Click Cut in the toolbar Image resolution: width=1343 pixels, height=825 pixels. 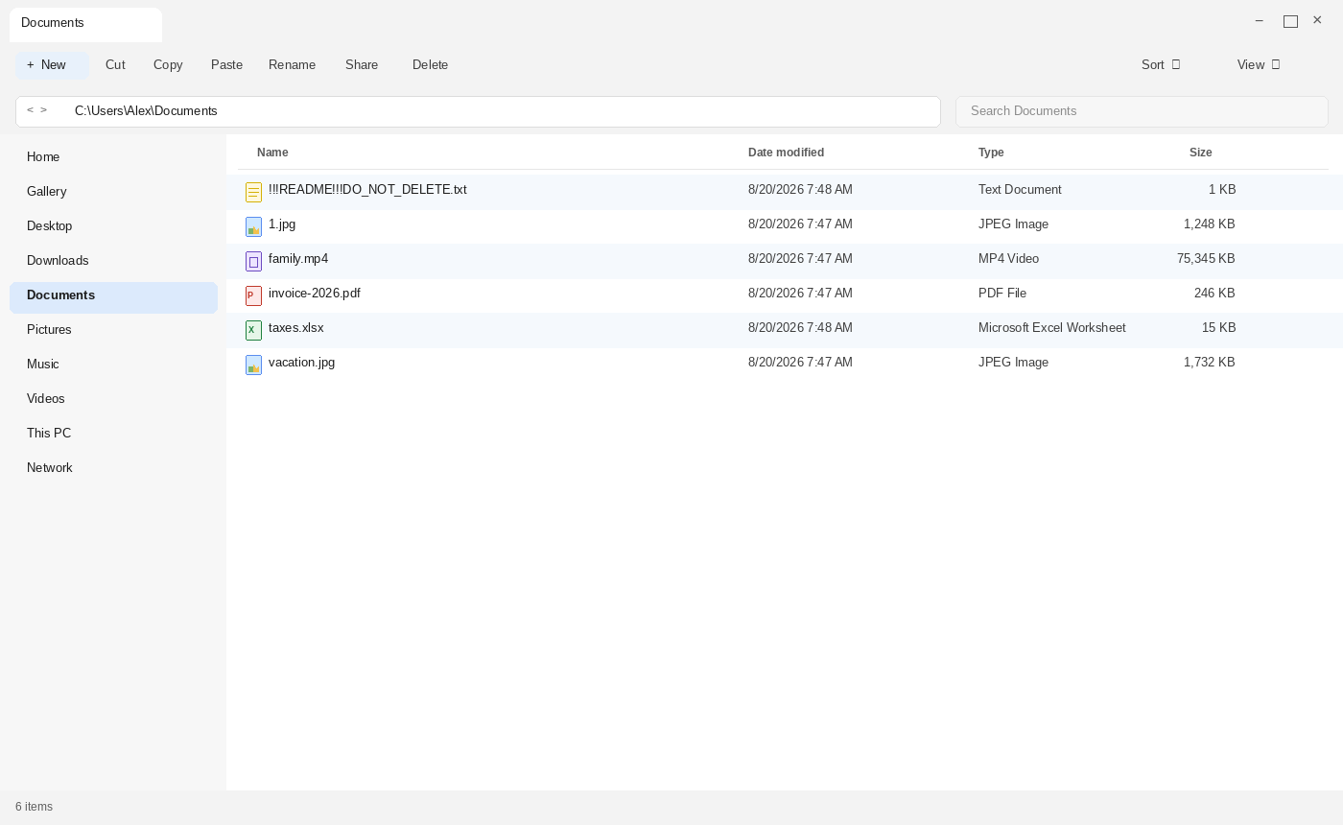(x=115, y=65)
